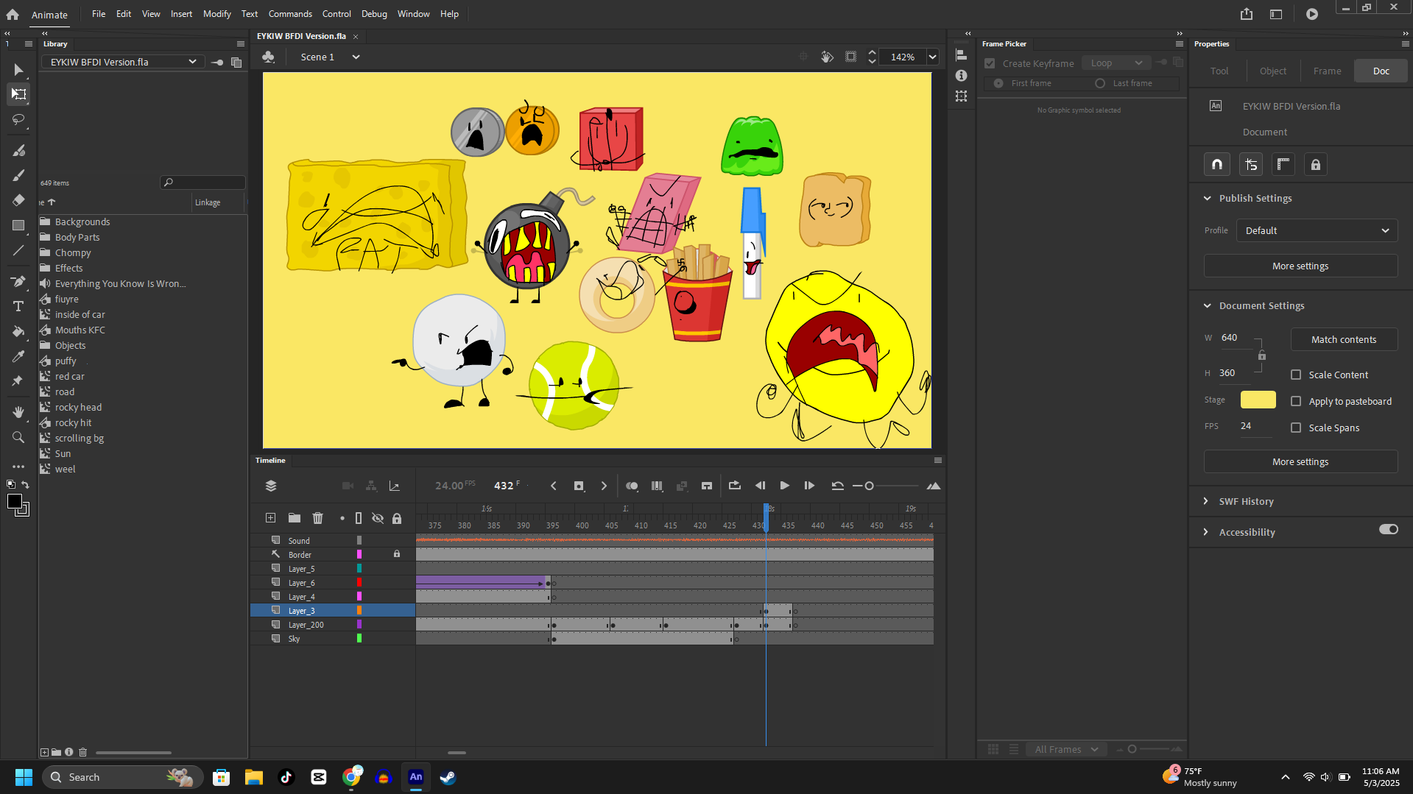Image resolution: width=1413 pixels, height=794 pixels.
Task: Click the yellow Stage color swatch
Action: 1258,400
